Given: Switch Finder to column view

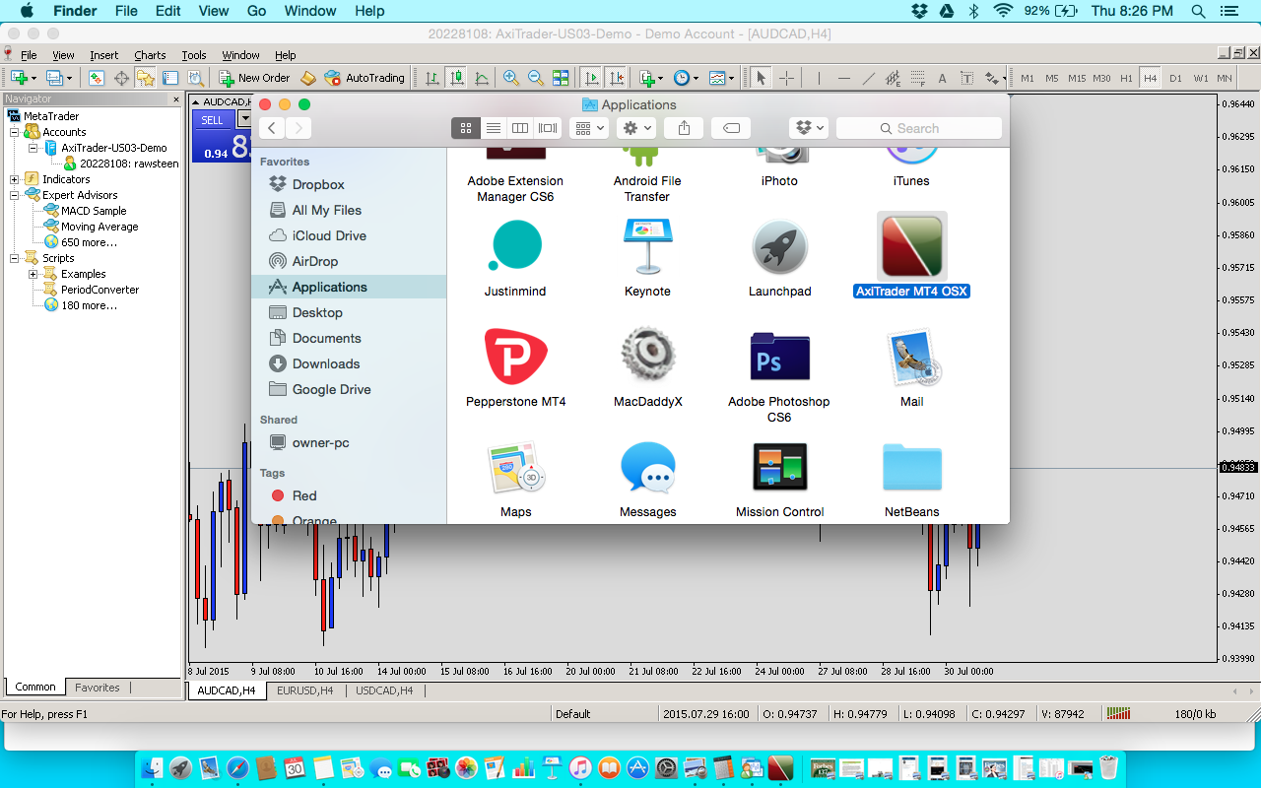Looking at the screenshot, I should [520, 128].
